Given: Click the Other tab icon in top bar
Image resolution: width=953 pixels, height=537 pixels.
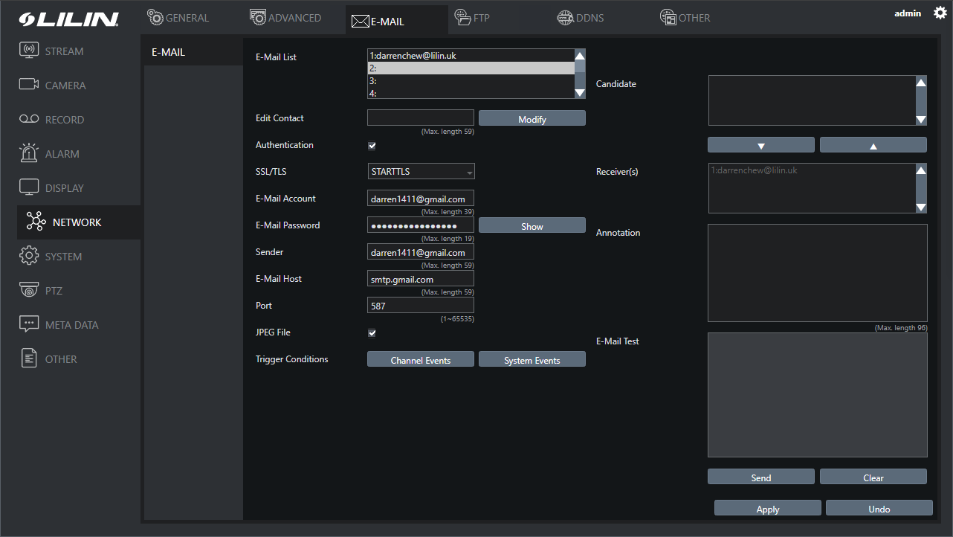Looking at the screenshot, I should coord(668,18).
